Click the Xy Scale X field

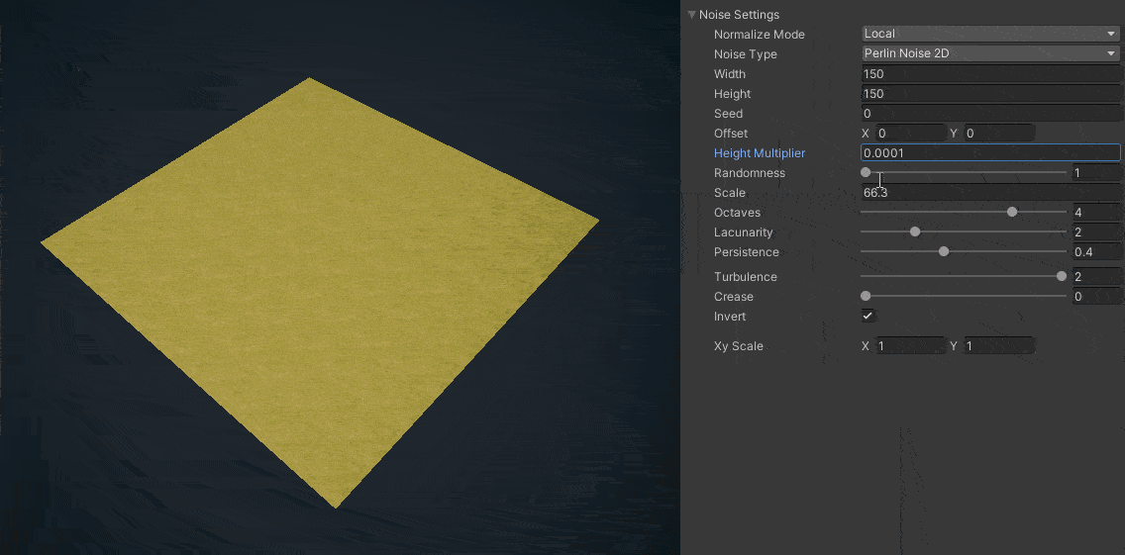[909, 345]
